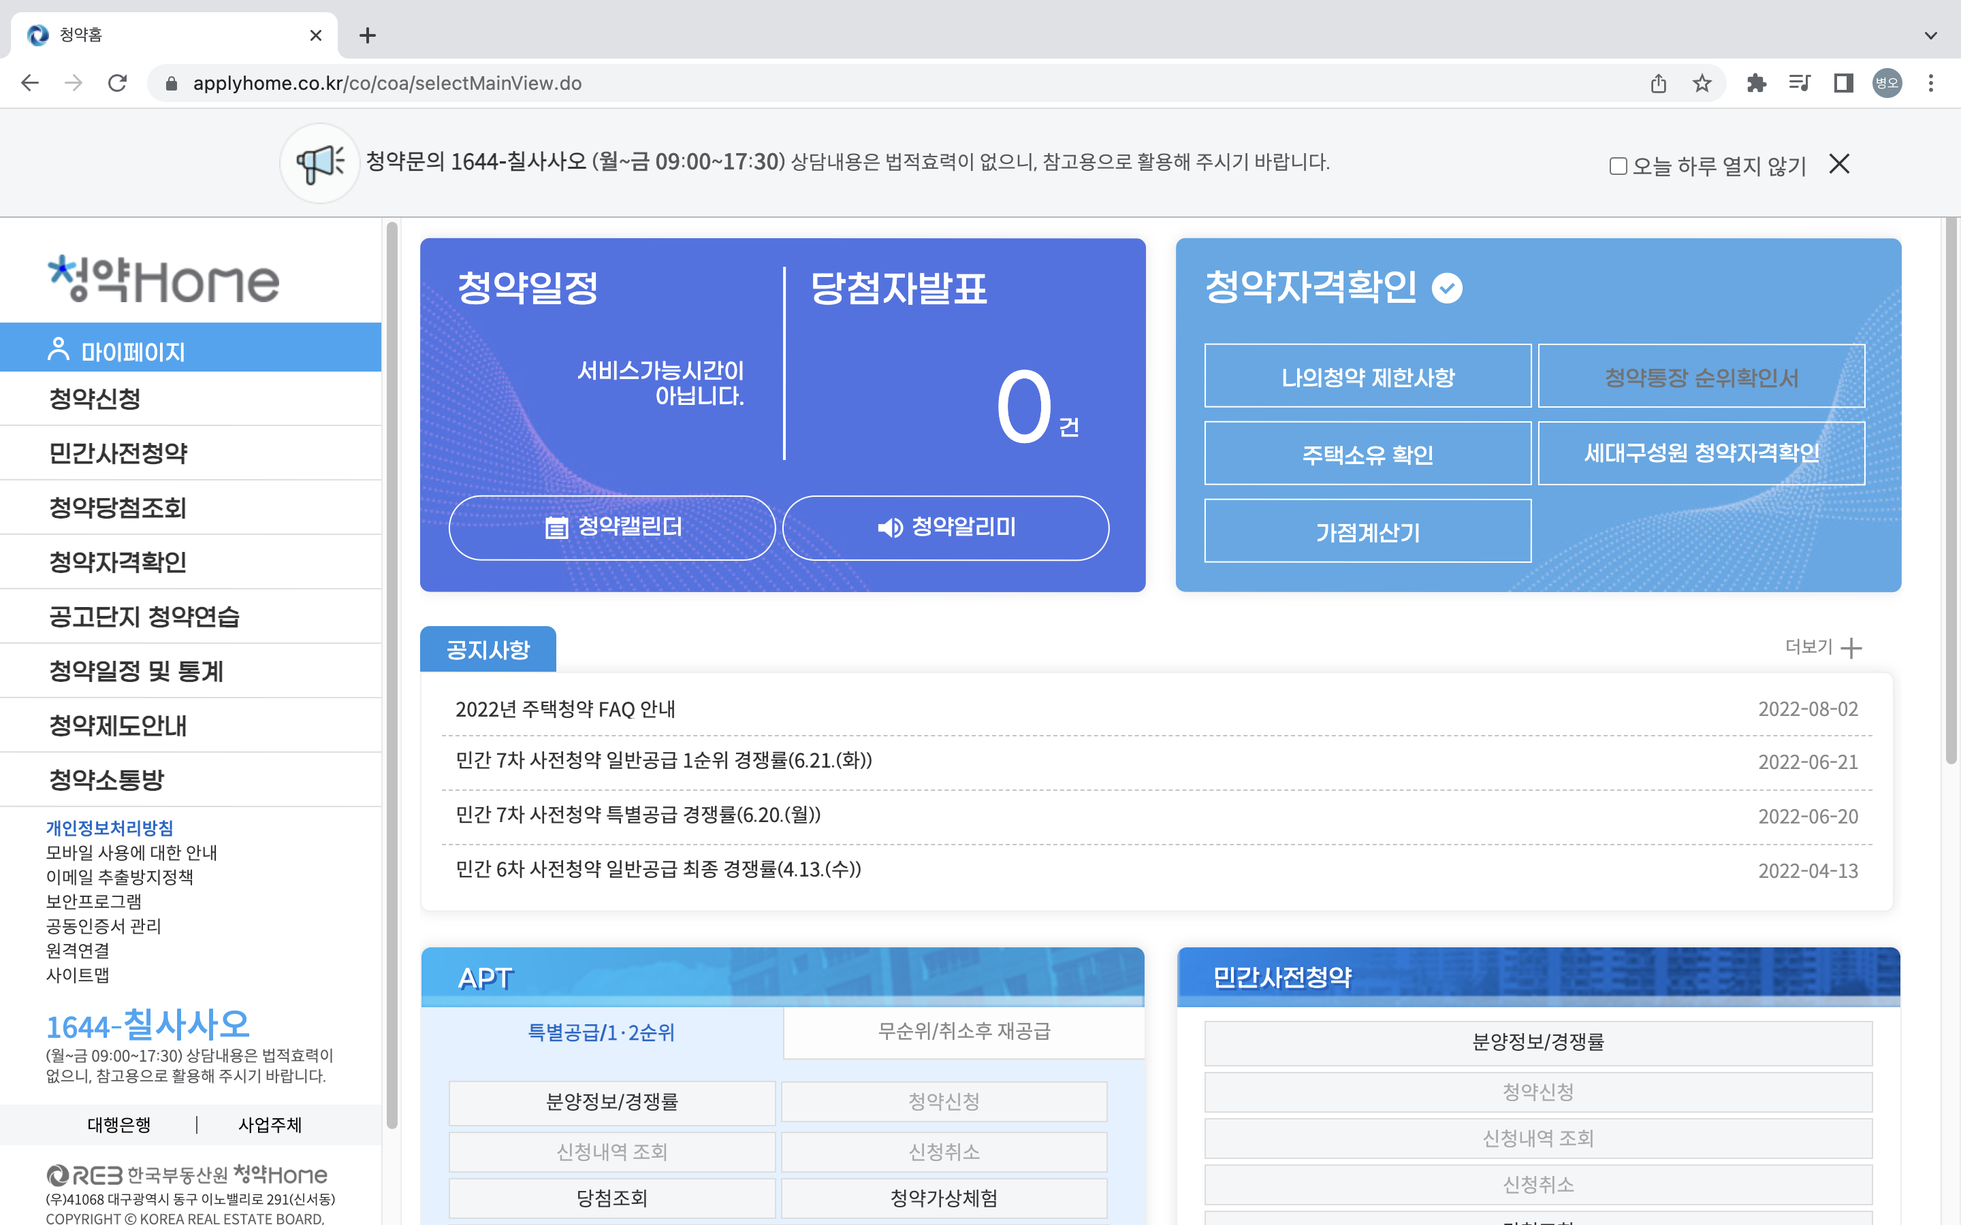This screenshot has height=1225, width=1961.
Task: Open browser extensions puzzle icon
Action: (1756, 84)
